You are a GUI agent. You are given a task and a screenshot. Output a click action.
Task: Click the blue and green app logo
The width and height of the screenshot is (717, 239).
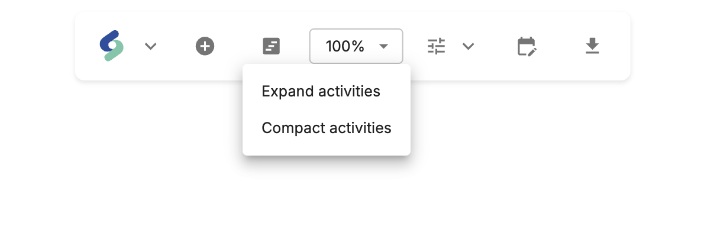pos(111,46)
